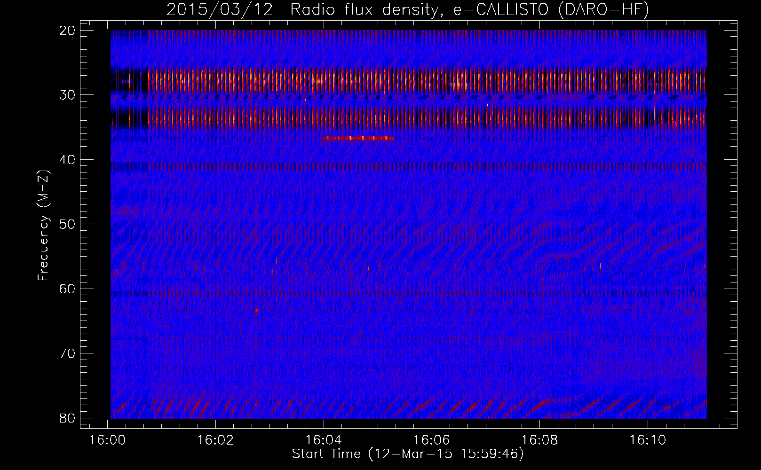Click the short red emission streak near 37 MHz
761x470 pixels.
pos(357,139)
